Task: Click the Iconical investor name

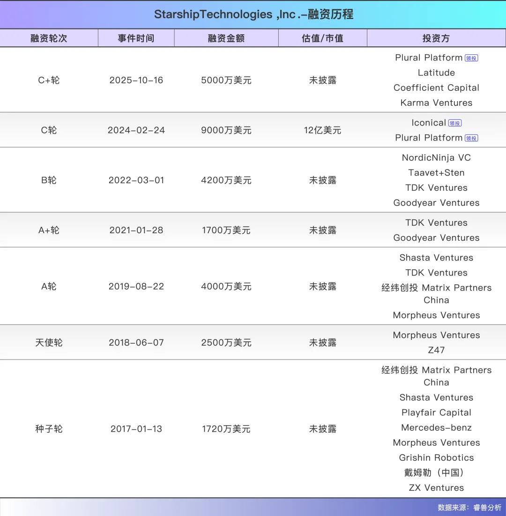Action: point(429,123)
